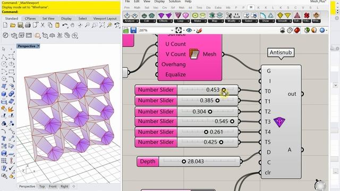Open a file with the yellow folder icon
Viewport: 340px width, 191px height.
pyautogui.click(x=13, y=25)
